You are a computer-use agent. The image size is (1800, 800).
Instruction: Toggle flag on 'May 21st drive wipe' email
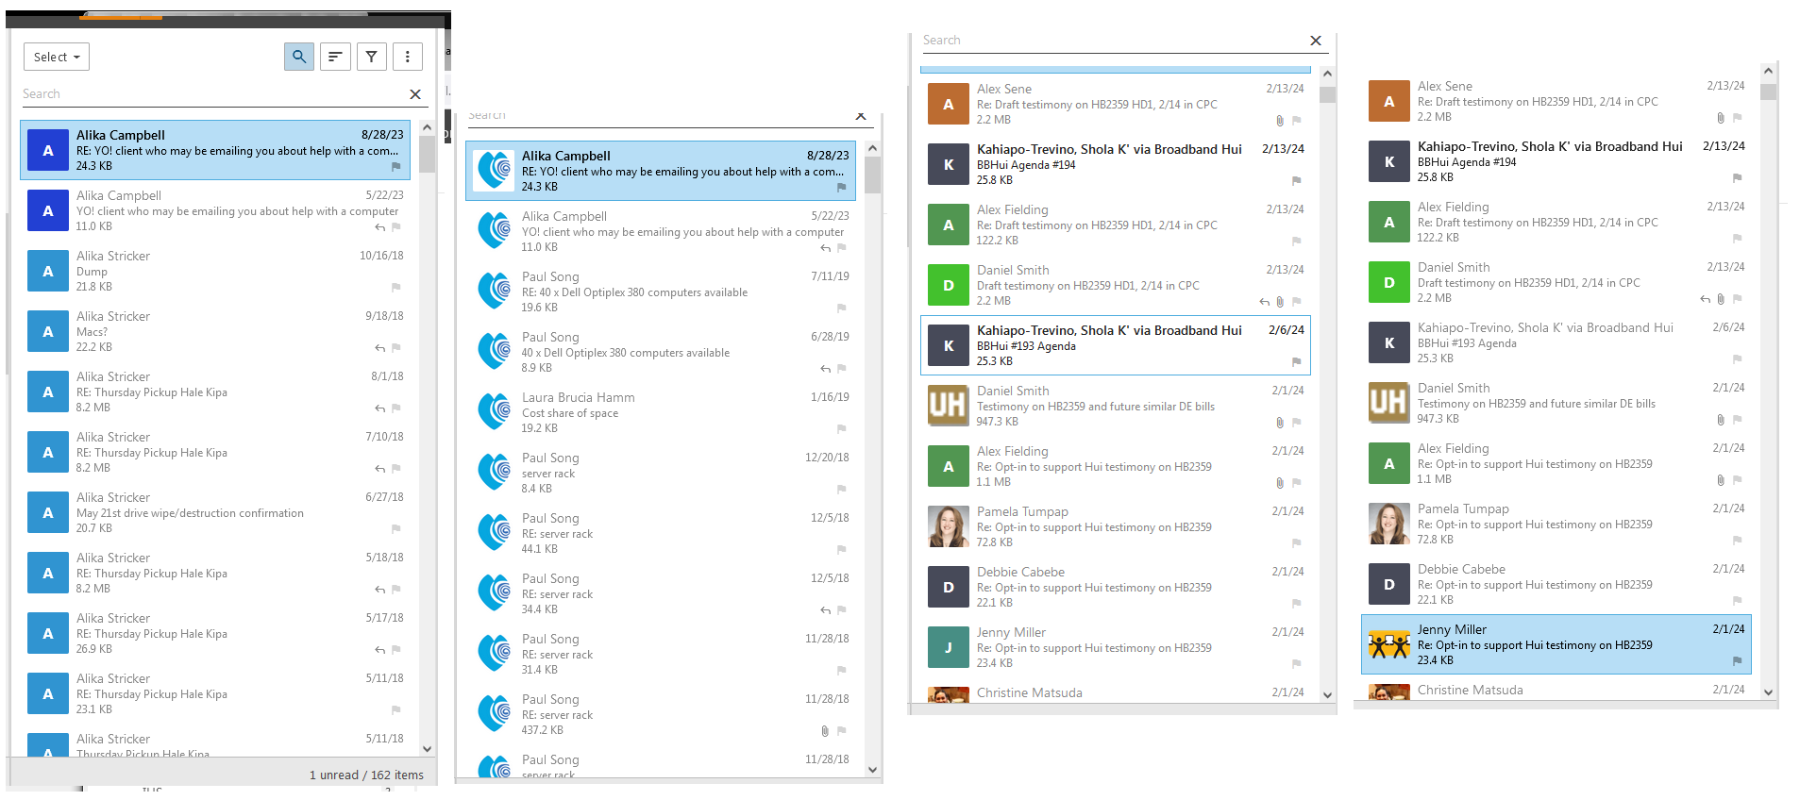tap(395, 528)
